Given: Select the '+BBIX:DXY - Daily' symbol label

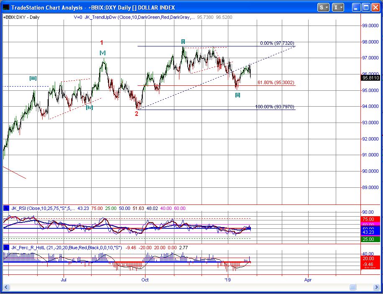Looking at the screenshot, I should pos(21,17).
